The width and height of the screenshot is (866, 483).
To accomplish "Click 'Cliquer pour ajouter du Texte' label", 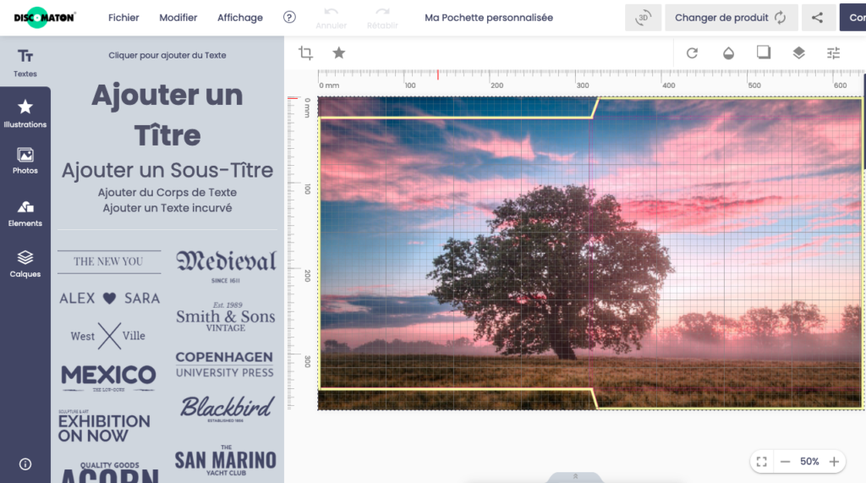I will tap(167, 55).
